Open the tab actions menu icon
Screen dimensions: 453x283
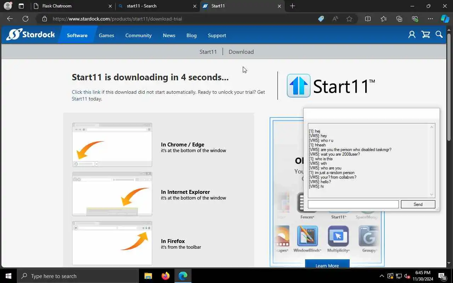pos(21,6)
